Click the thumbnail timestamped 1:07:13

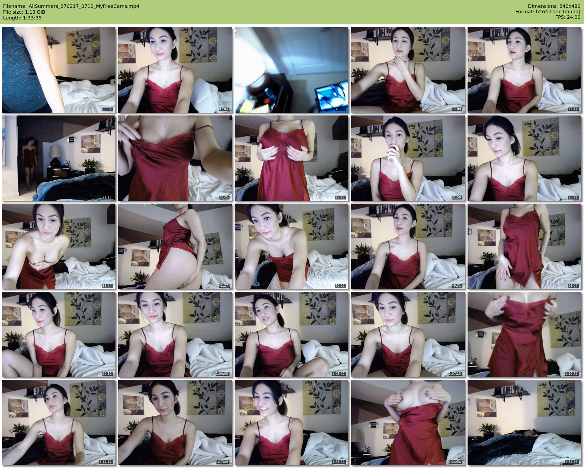408,334
